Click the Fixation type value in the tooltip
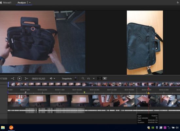 pyautogui.click(x=154, y=116)
